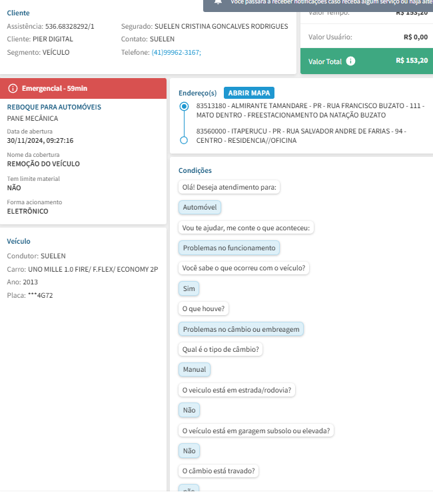Click the "Sim" answer chip
Viewport: 433px width, 492px height.
[189, 288]
